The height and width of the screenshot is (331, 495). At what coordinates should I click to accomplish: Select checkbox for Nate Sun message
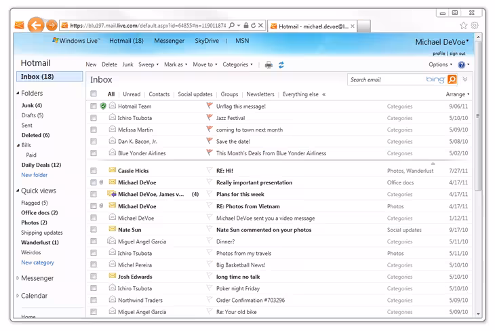93,230
